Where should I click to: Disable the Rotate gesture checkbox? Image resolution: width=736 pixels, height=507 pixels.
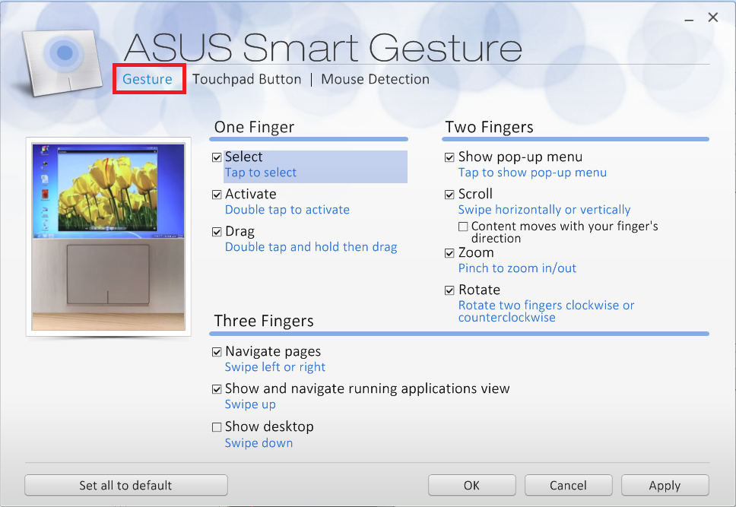coord(449,290)
